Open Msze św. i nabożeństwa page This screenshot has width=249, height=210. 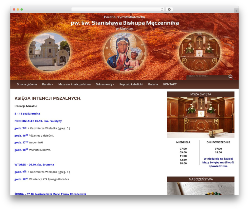74,84
